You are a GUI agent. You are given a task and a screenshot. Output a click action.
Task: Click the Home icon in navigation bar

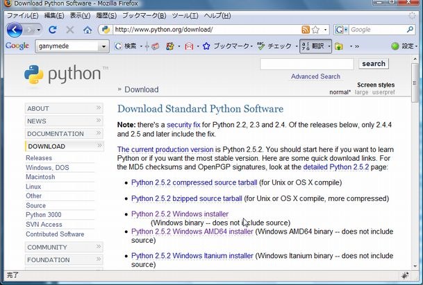[88, 30]
